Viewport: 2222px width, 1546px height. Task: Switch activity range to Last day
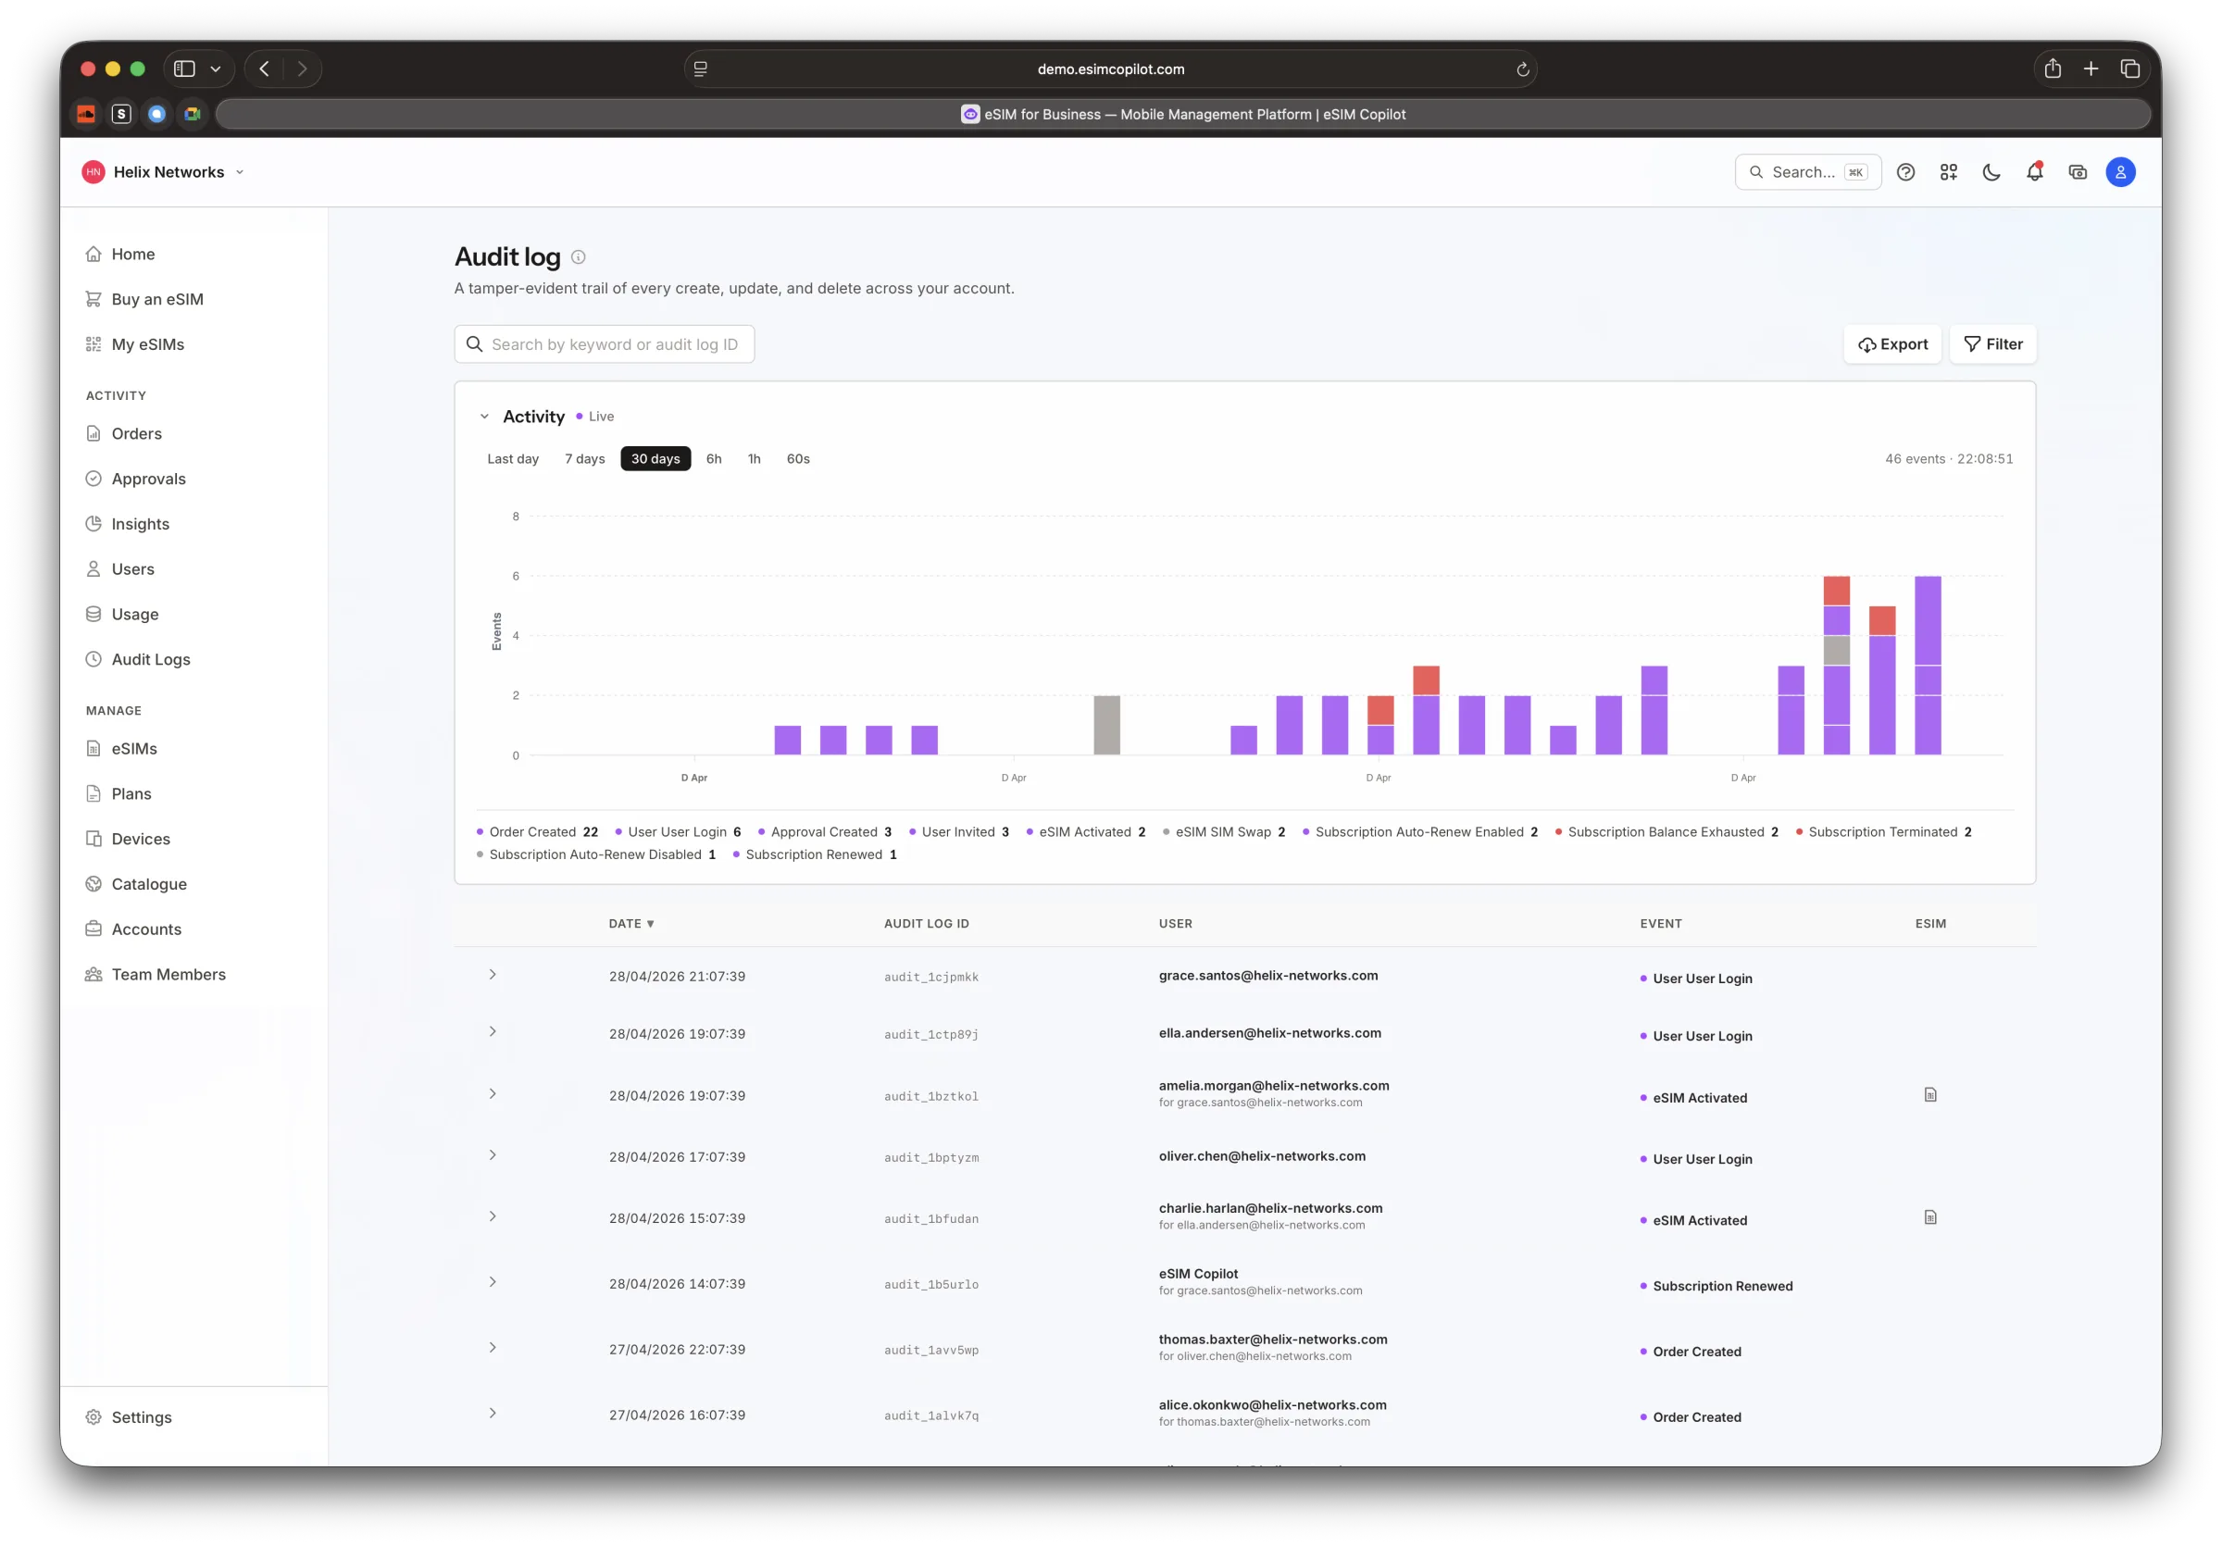pyautogui.click(x=512, y=458)
